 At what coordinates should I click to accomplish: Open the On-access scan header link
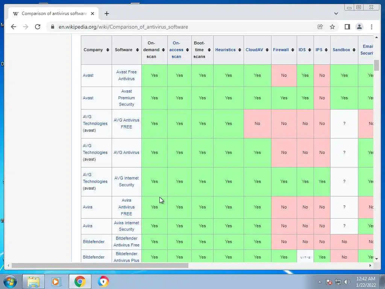coord(176,50)
